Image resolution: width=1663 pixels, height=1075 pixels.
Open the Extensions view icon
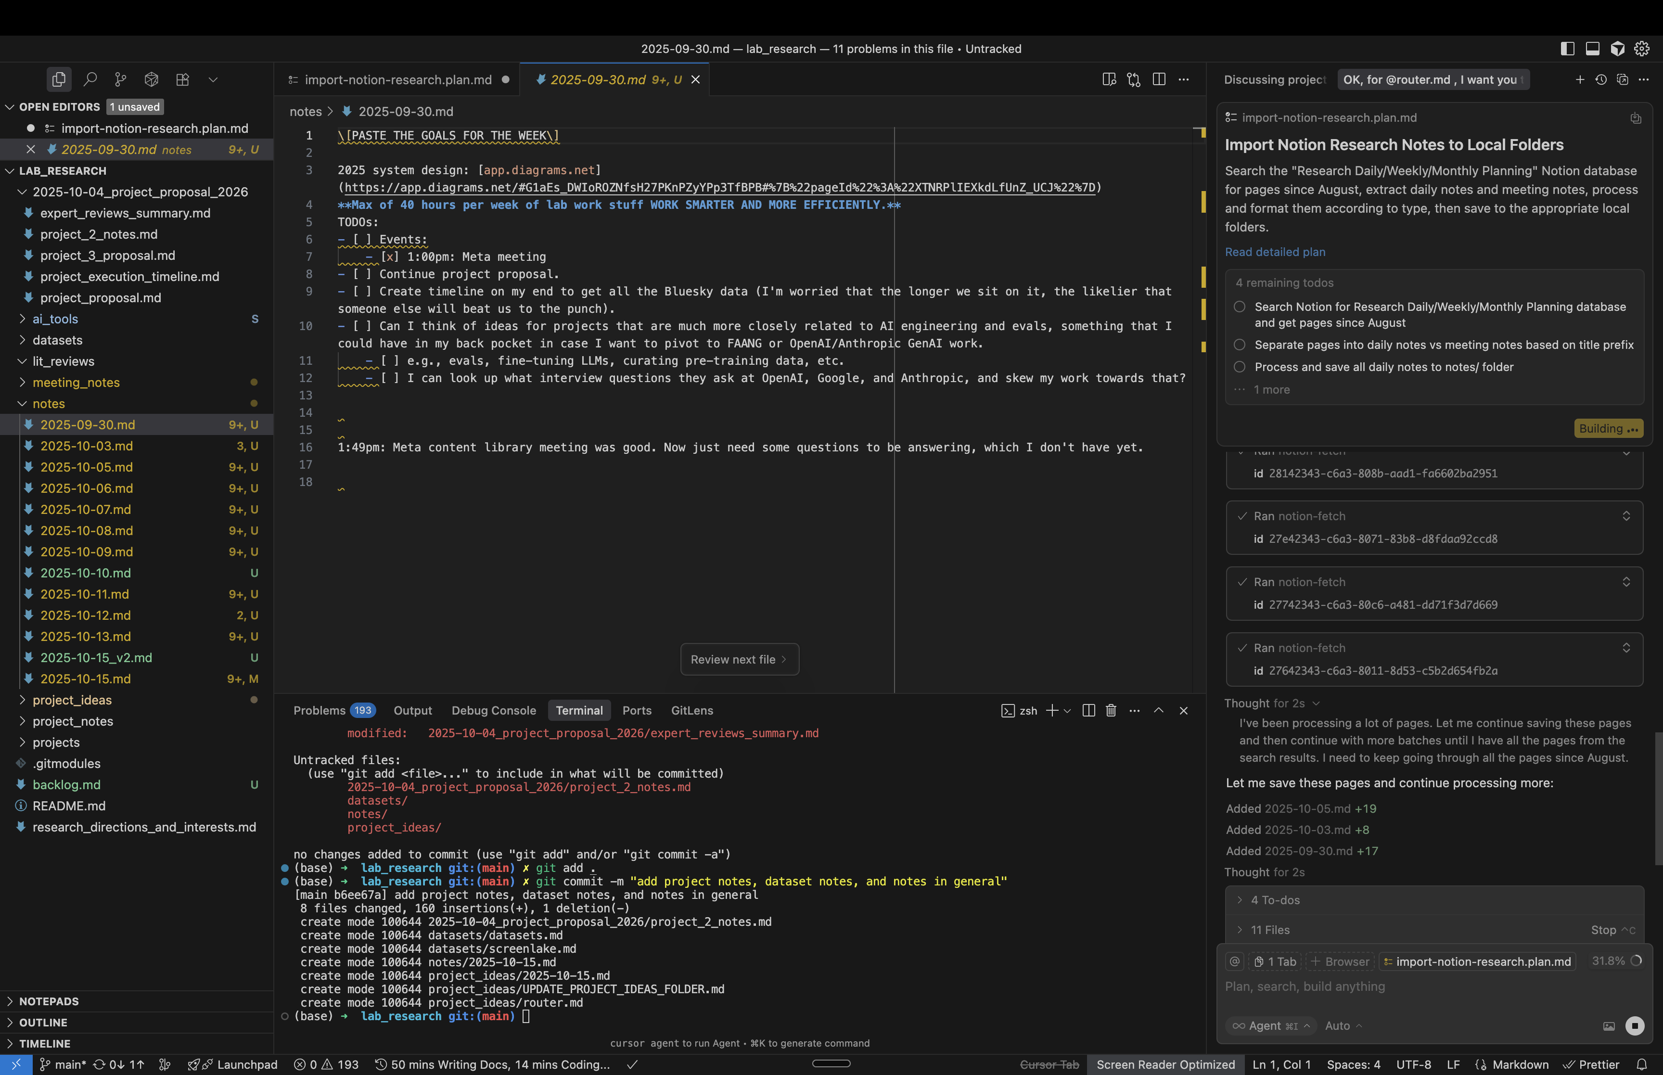pyautogui.click(x=182, y=79)
